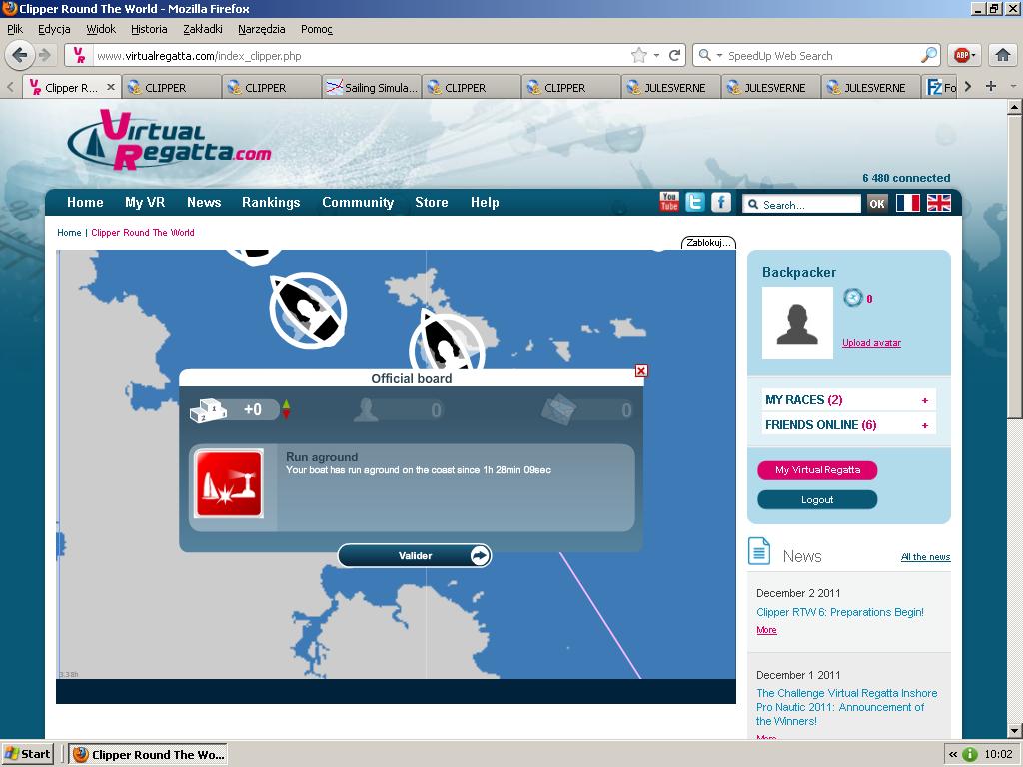
Task: Click the Firefox home button
Action: pos(1003,55)
